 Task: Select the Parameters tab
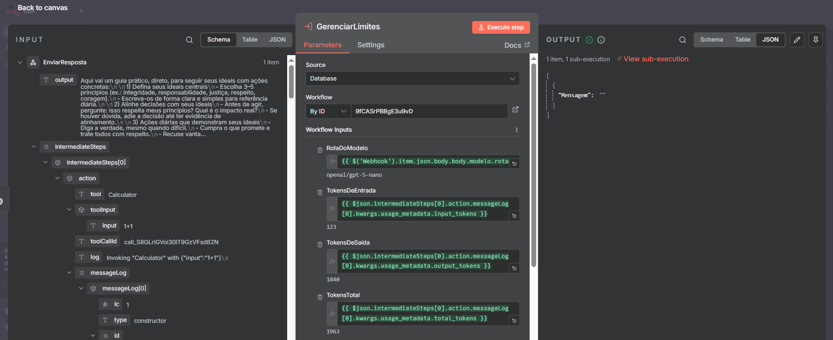[x=322, y=45]
